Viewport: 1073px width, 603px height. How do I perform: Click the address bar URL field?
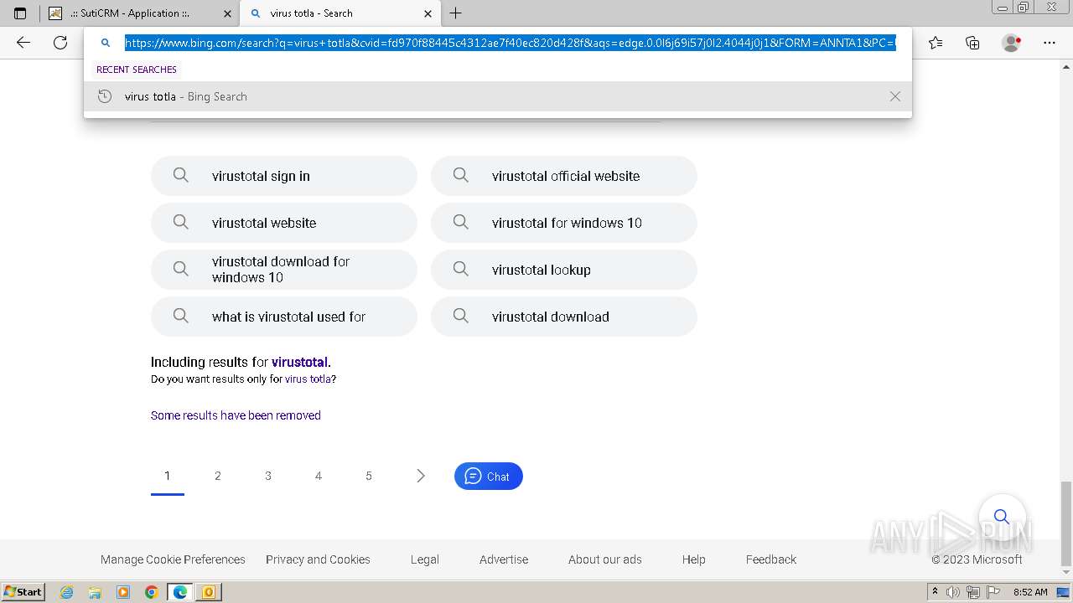pos(511,43)
